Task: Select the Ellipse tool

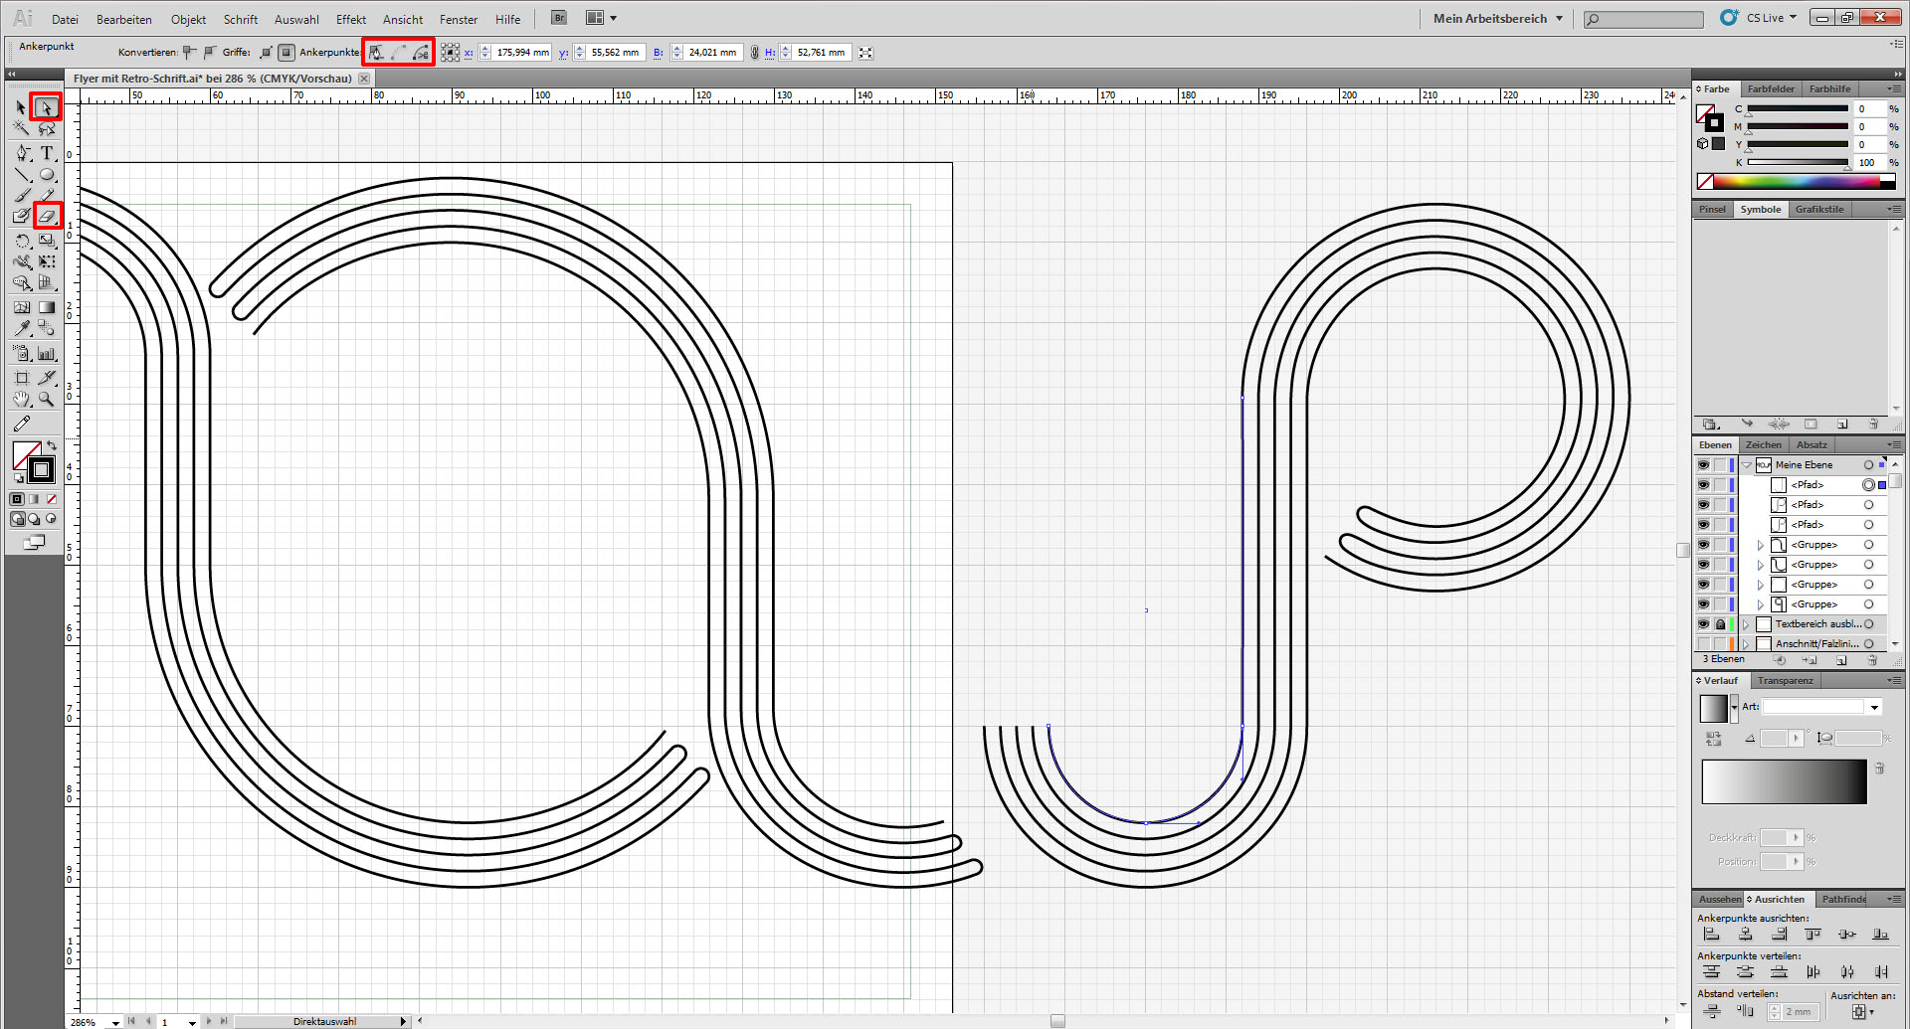Action: click(x=47, y=175)
